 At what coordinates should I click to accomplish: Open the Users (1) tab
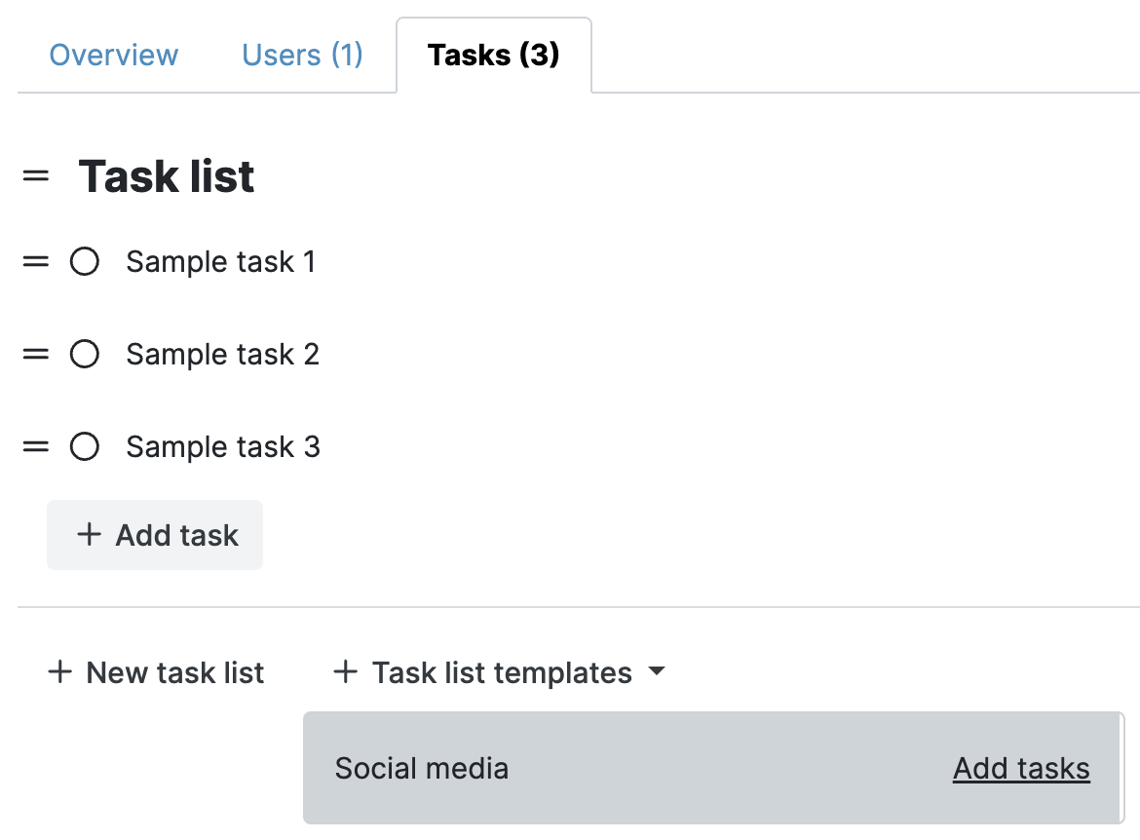[x=302, y=55]
